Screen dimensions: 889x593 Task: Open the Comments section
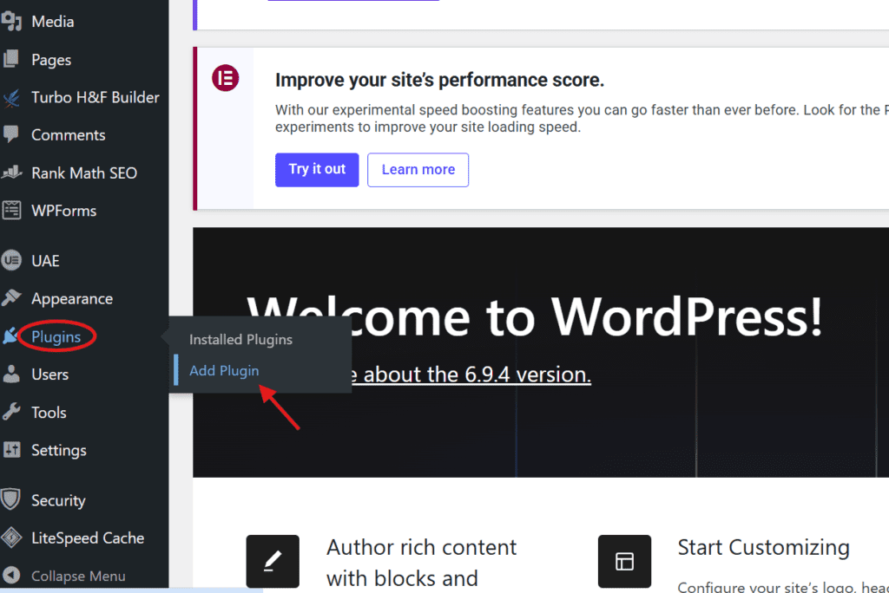pos(68,134)
